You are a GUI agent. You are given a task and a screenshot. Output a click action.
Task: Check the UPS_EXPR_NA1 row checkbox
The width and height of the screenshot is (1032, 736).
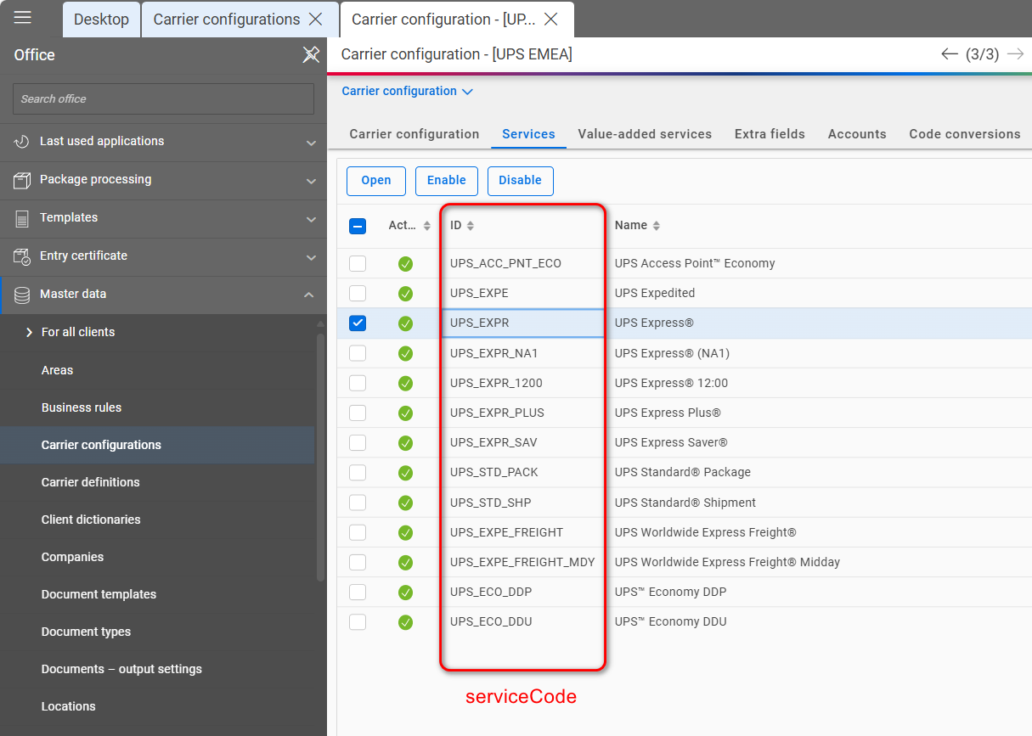click(x=358, y=353)
